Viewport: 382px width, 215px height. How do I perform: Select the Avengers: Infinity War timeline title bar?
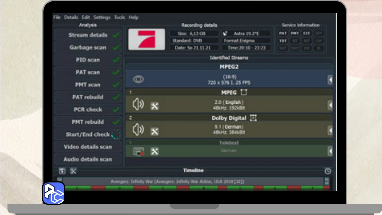(x=193, y=181)
